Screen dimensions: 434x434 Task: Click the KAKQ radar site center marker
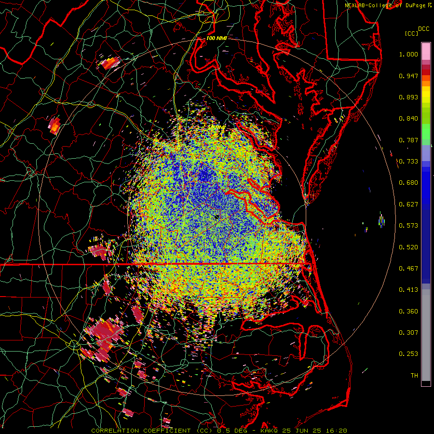click(217, 217)
